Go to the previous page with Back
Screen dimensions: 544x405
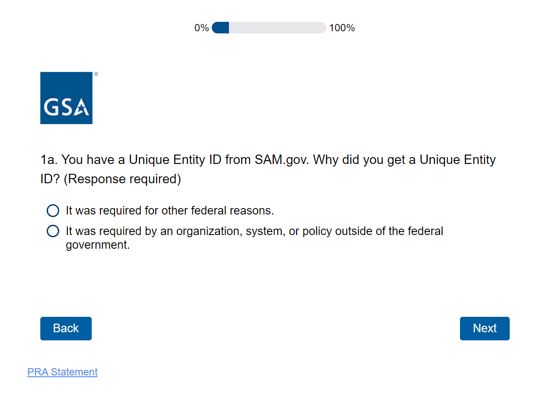[x=66, y=328]
